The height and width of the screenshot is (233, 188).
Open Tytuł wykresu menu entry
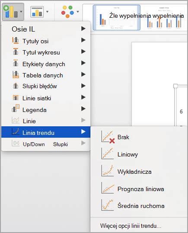coord(46,52)
